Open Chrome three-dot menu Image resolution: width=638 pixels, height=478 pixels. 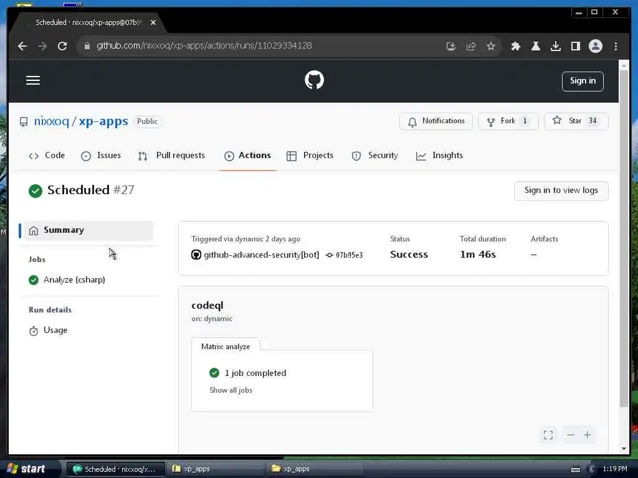616,46
